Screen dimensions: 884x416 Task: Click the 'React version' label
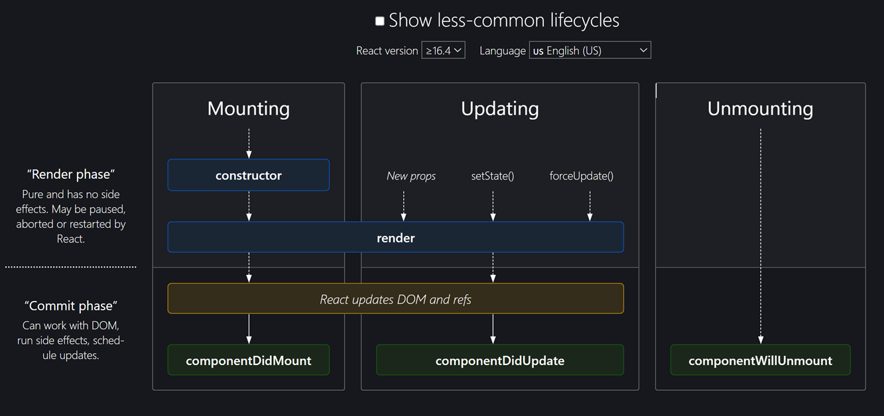tap(387, 50)
